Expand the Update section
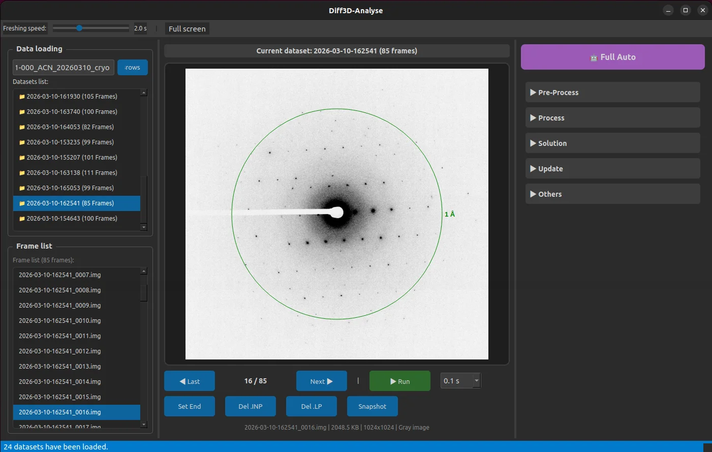 612,169
